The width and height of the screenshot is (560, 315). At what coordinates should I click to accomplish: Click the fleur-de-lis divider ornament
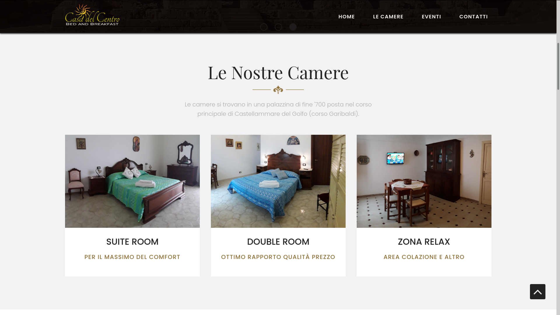coord(278,90)
